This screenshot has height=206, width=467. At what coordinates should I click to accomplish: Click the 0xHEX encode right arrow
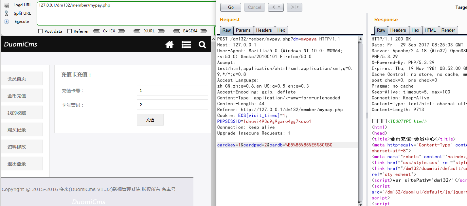coord(122,31)
